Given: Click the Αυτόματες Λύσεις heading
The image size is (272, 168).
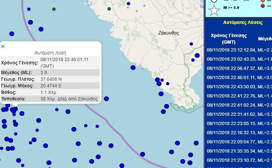Looking at the screenshot, I should (243, 22).
